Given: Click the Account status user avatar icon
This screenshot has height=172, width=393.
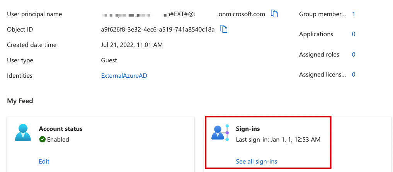Looking at the screenshot, I should pyautogui.click(x=23, y=133).
